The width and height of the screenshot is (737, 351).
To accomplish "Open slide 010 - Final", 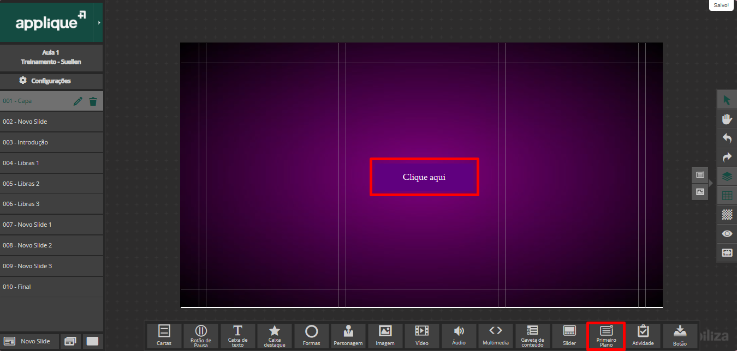I will click(x=51, y=287).
